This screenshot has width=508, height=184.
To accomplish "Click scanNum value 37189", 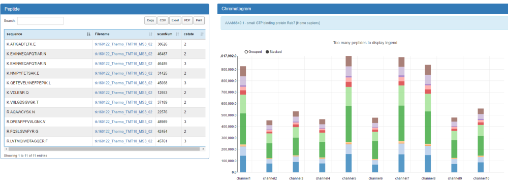I will pyautogui.click(x=163, y=102).
